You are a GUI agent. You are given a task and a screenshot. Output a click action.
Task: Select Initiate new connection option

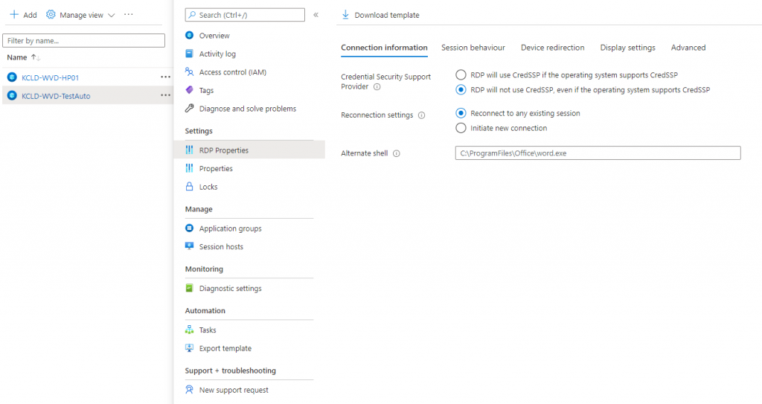click(x=461, y=128)
